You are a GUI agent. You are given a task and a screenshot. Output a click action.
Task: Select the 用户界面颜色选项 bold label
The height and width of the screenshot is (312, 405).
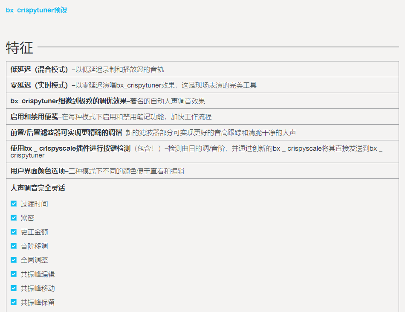pos(38,171)
